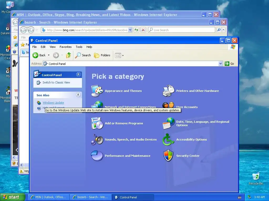Screen dimensions: 269x201
Task: Click the Search magnifier in Control Panel toolbar
Action: [x=78, y=55]
